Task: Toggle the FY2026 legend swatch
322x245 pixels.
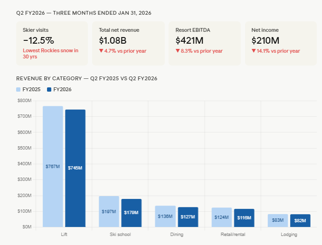Action: [x=49, y=90]
